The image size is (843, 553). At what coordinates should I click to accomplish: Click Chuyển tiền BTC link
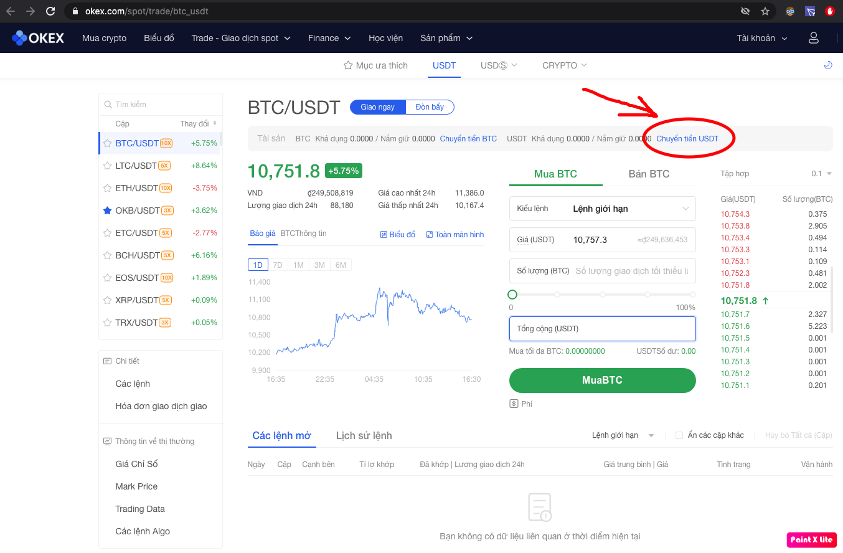coord(468,139)
